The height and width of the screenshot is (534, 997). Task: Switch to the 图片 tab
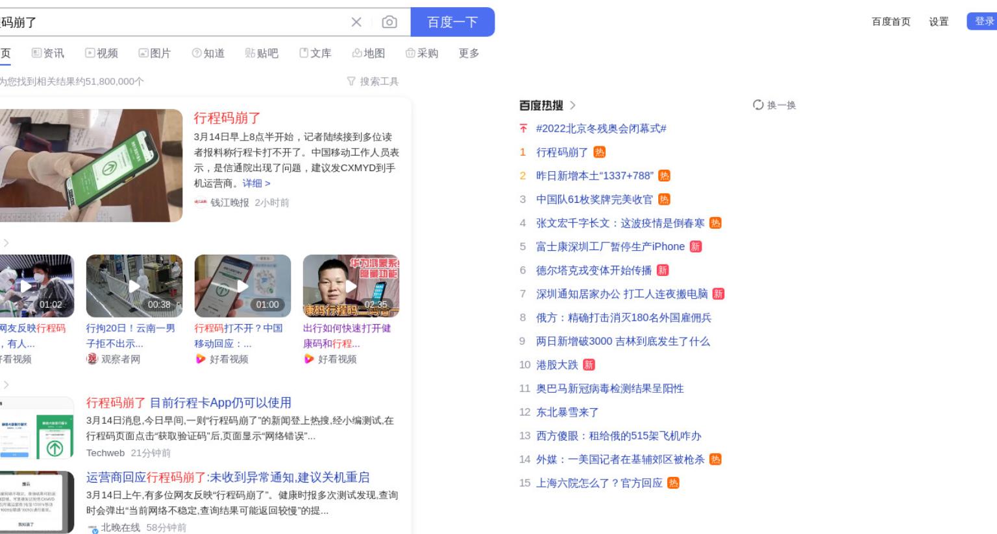[x=154, y=53]
